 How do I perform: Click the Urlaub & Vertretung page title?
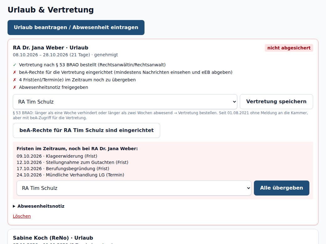point(51,10)
